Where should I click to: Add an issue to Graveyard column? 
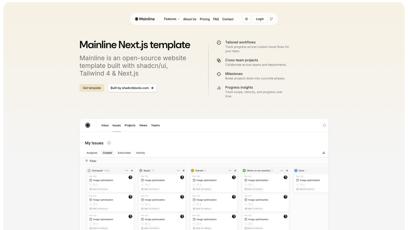[132, 171]
